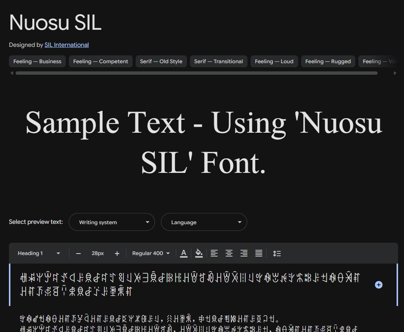Click the left arrow of tag scrollbar
Image resolution: width=404 pixels, height=332 pixels.
point(12,73)
